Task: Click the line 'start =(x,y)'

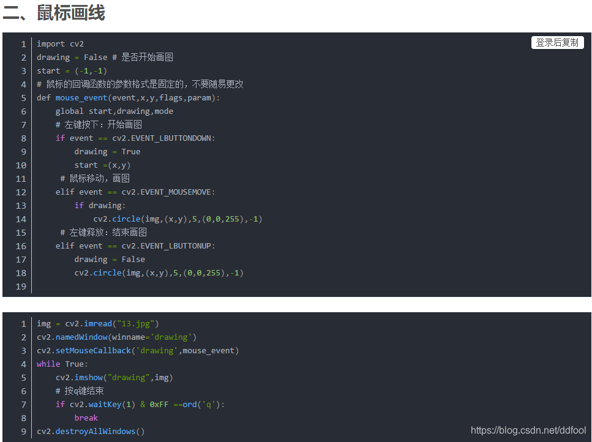Action: tap(102, 165)
